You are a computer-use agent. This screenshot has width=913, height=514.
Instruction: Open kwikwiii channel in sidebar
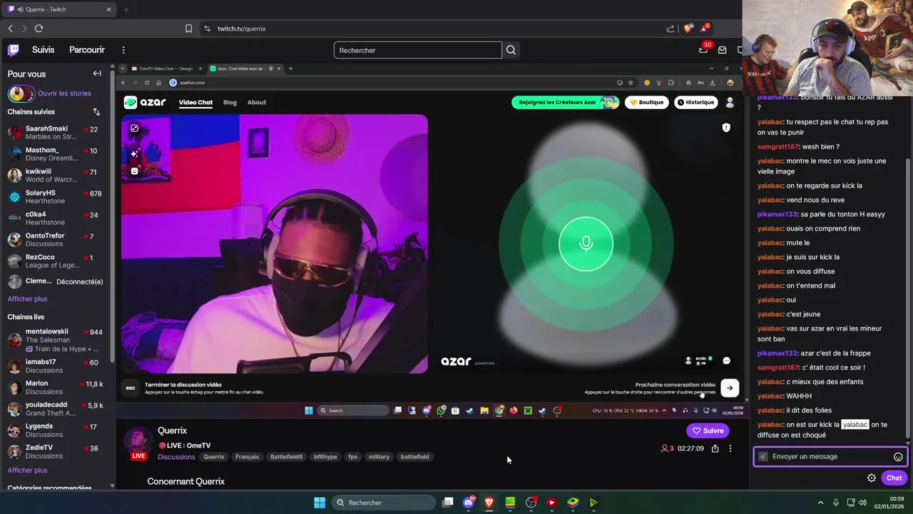coord(56,176)
